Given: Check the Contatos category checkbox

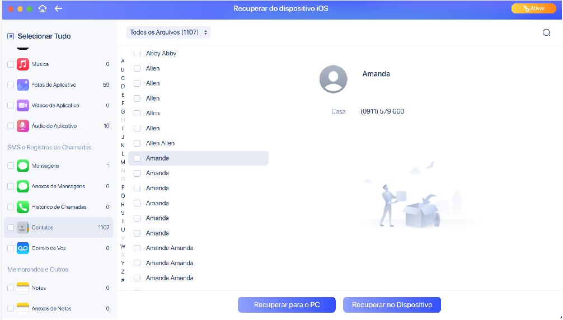Looking at the screenshot, I should pyautogui.click(x=11, y=228).
